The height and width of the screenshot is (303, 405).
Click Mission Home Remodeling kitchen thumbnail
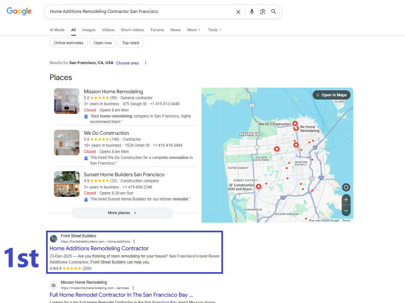click(67, 101)
